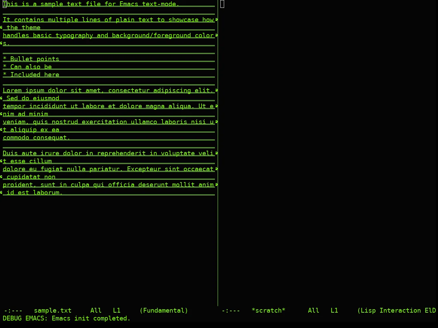
Task: Click the sample.txt mode line status flags "-:---"
Action: coord(13,311)
